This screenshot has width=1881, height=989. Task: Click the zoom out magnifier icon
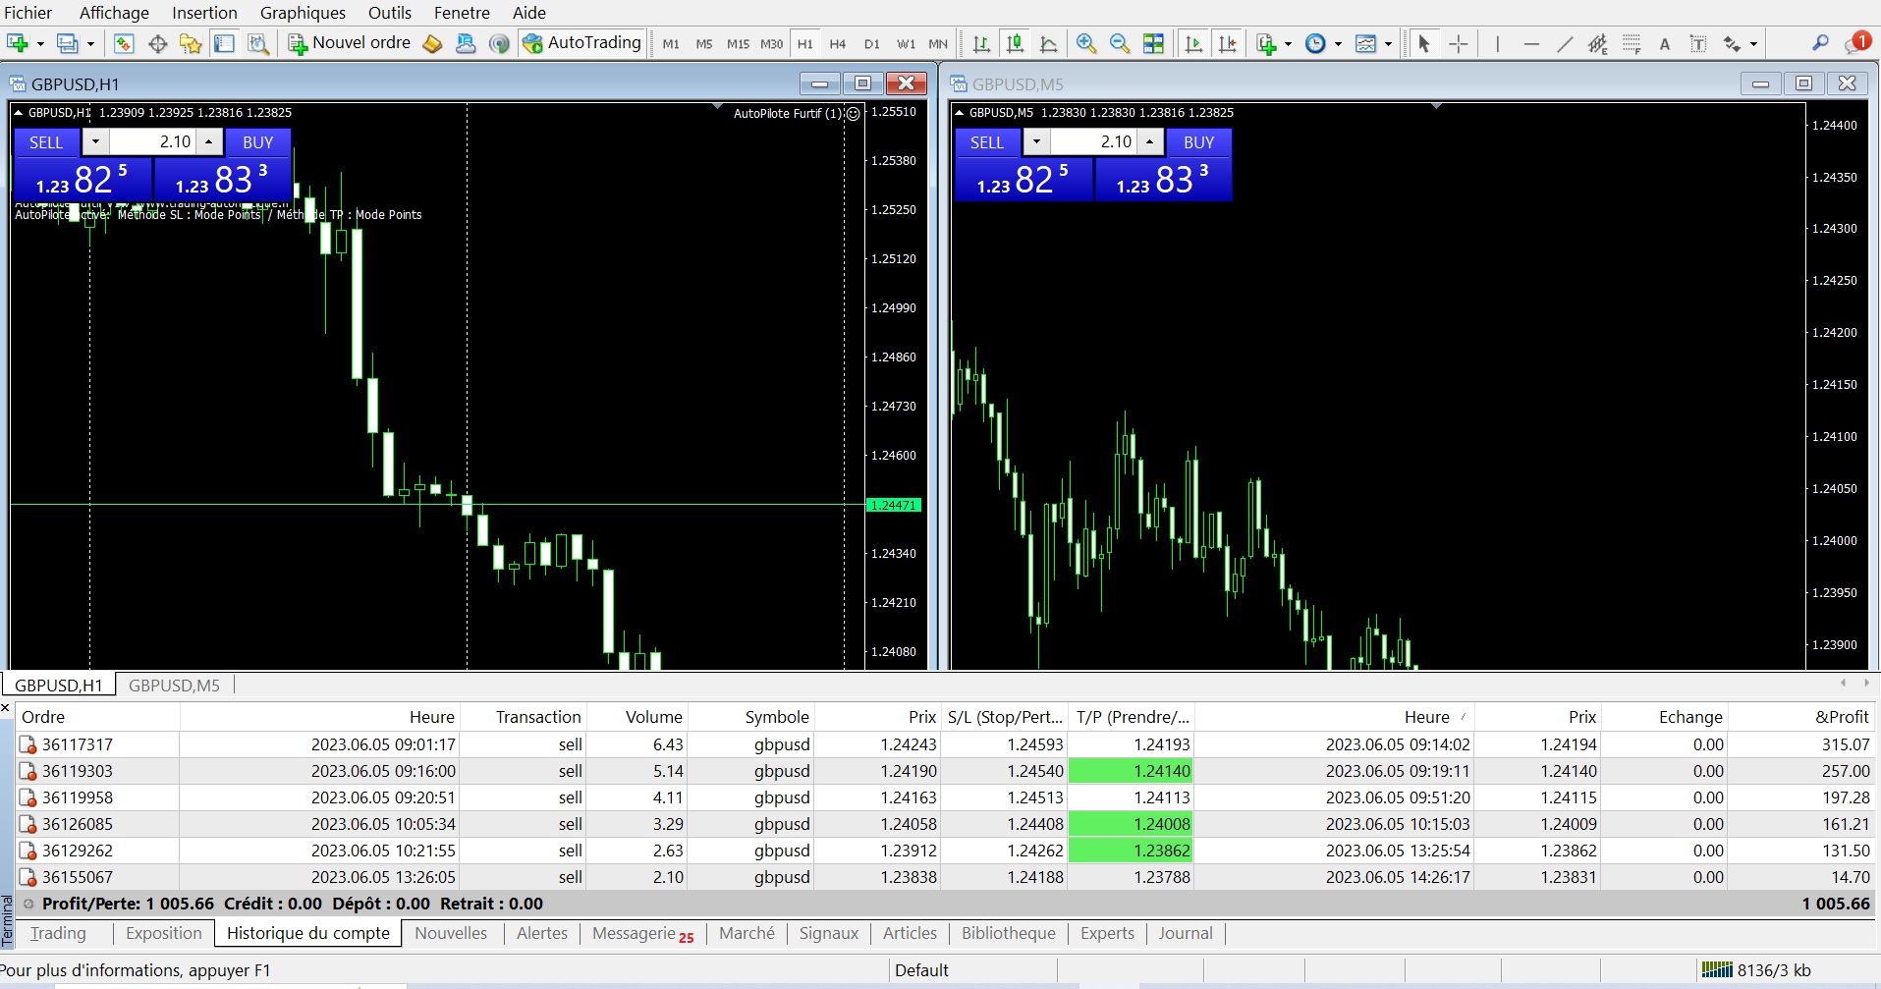1119,43
